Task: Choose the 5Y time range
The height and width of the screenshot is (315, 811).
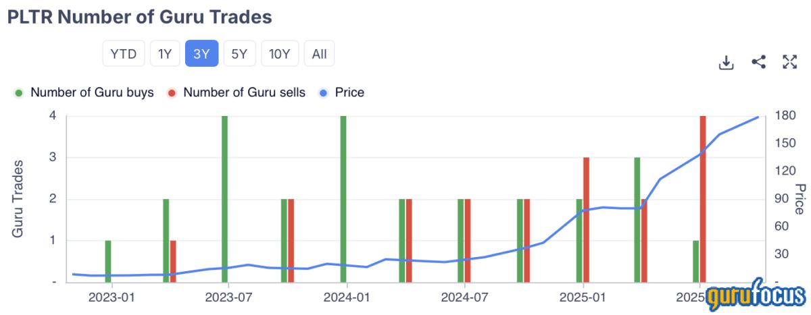Action: [x=239, y=54]
